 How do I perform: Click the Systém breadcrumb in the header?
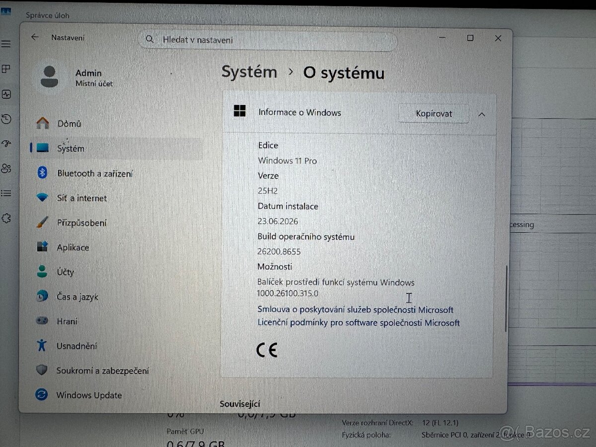tap(249, 72)
